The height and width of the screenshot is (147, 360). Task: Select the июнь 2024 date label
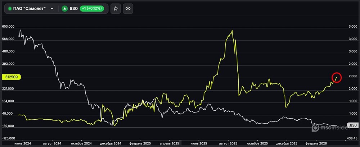[22, 143]
